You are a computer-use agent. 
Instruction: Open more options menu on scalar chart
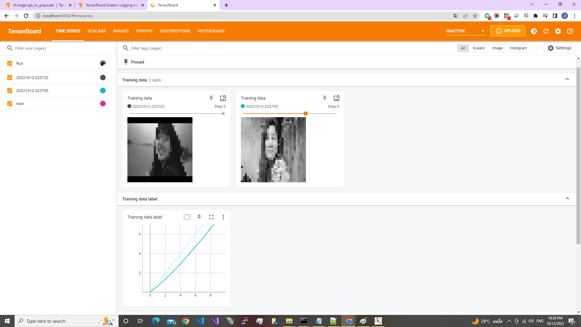[x=223, y=217]
